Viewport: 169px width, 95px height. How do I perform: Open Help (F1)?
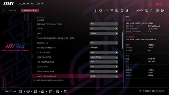coord(139,10)
